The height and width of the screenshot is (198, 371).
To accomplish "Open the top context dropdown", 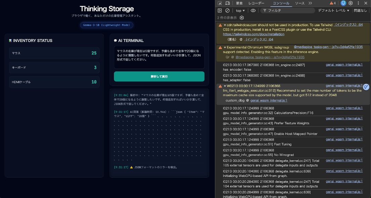I will [240, 10].
